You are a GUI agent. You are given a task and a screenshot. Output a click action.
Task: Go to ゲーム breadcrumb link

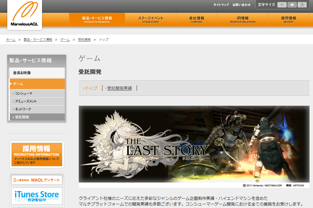point(65,40)
